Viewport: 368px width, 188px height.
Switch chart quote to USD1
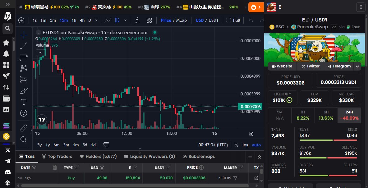(213, 21)
